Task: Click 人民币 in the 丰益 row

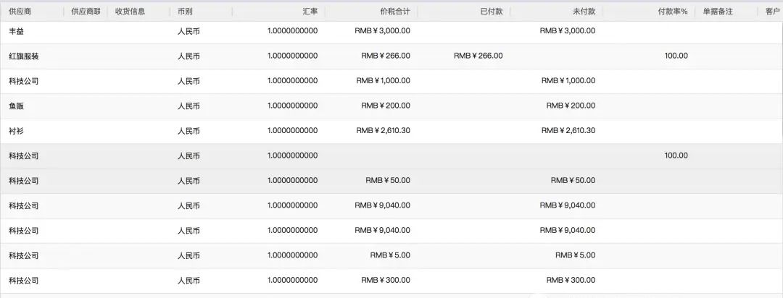Action: tap(188, 31)
